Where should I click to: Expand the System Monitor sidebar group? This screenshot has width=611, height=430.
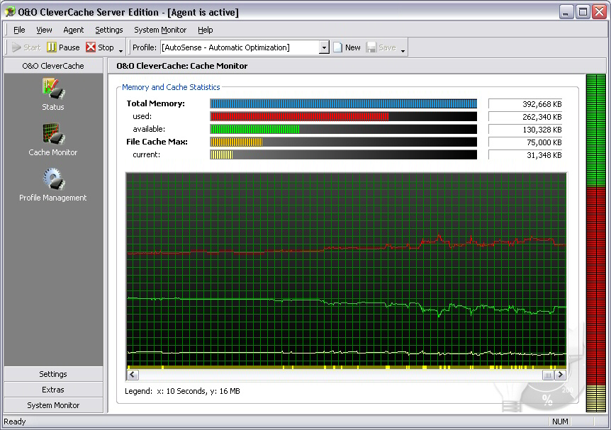tap(53, 405)
